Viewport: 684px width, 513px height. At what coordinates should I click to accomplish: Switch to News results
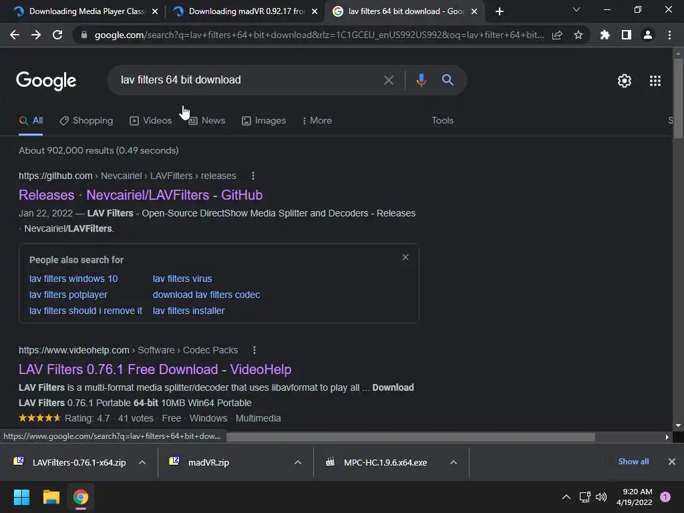point(207,121)
